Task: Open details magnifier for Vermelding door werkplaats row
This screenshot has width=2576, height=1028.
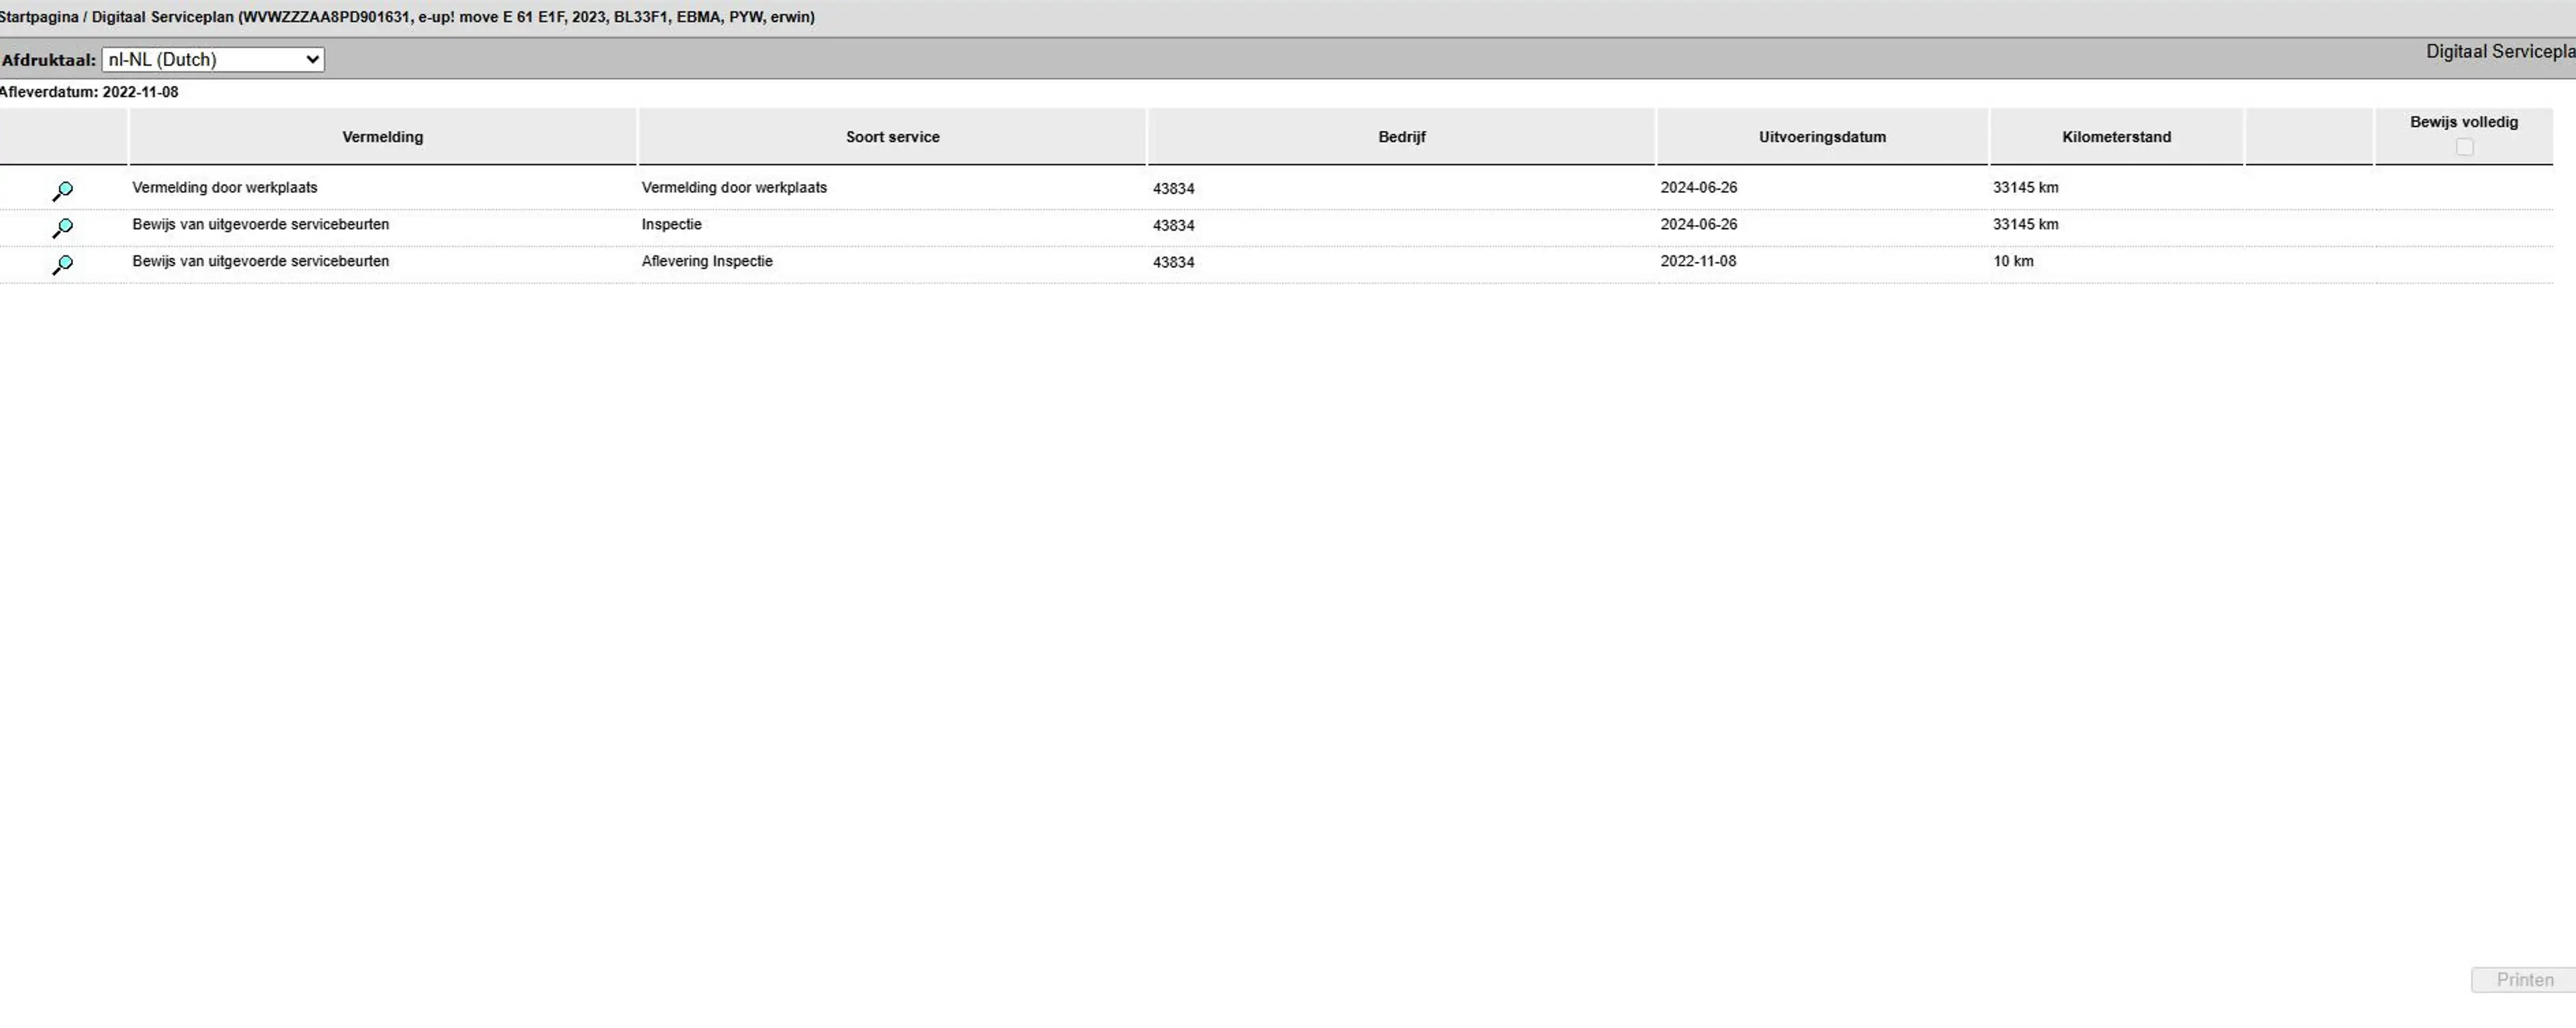Action: (x=62, y=190)
